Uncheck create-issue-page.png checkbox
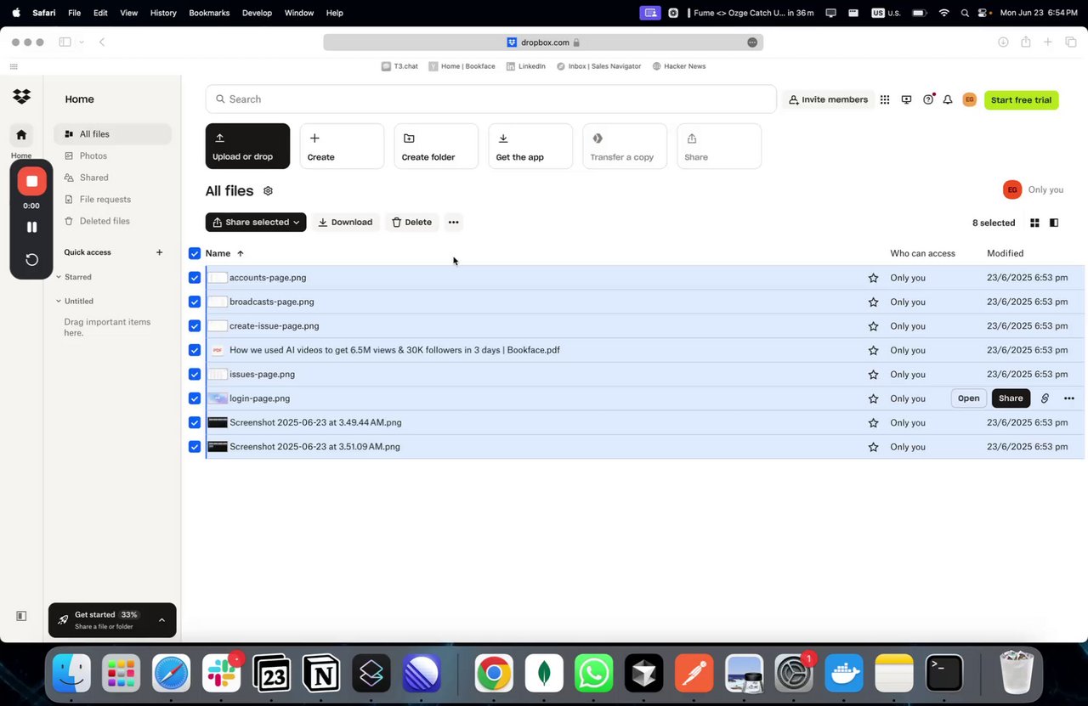The width and height of the screenshot is (1088, 706). pyautogui.click(x=195, y=326)
